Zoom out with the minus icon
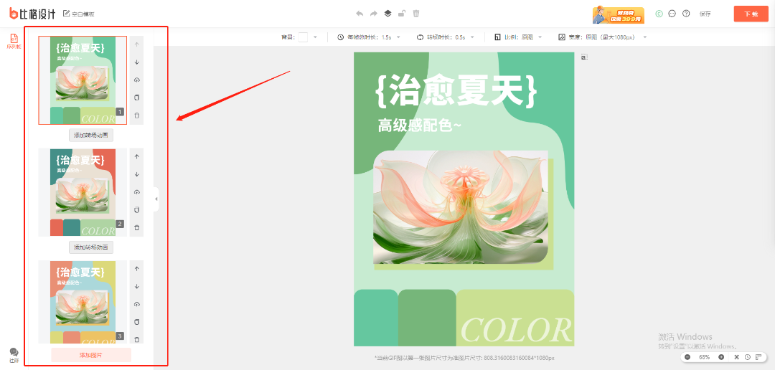775x370 pixels. [687, 357]
